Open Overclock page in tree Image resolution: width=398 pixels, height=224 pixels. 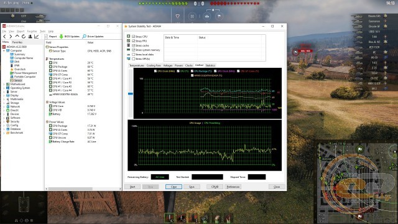20,69
